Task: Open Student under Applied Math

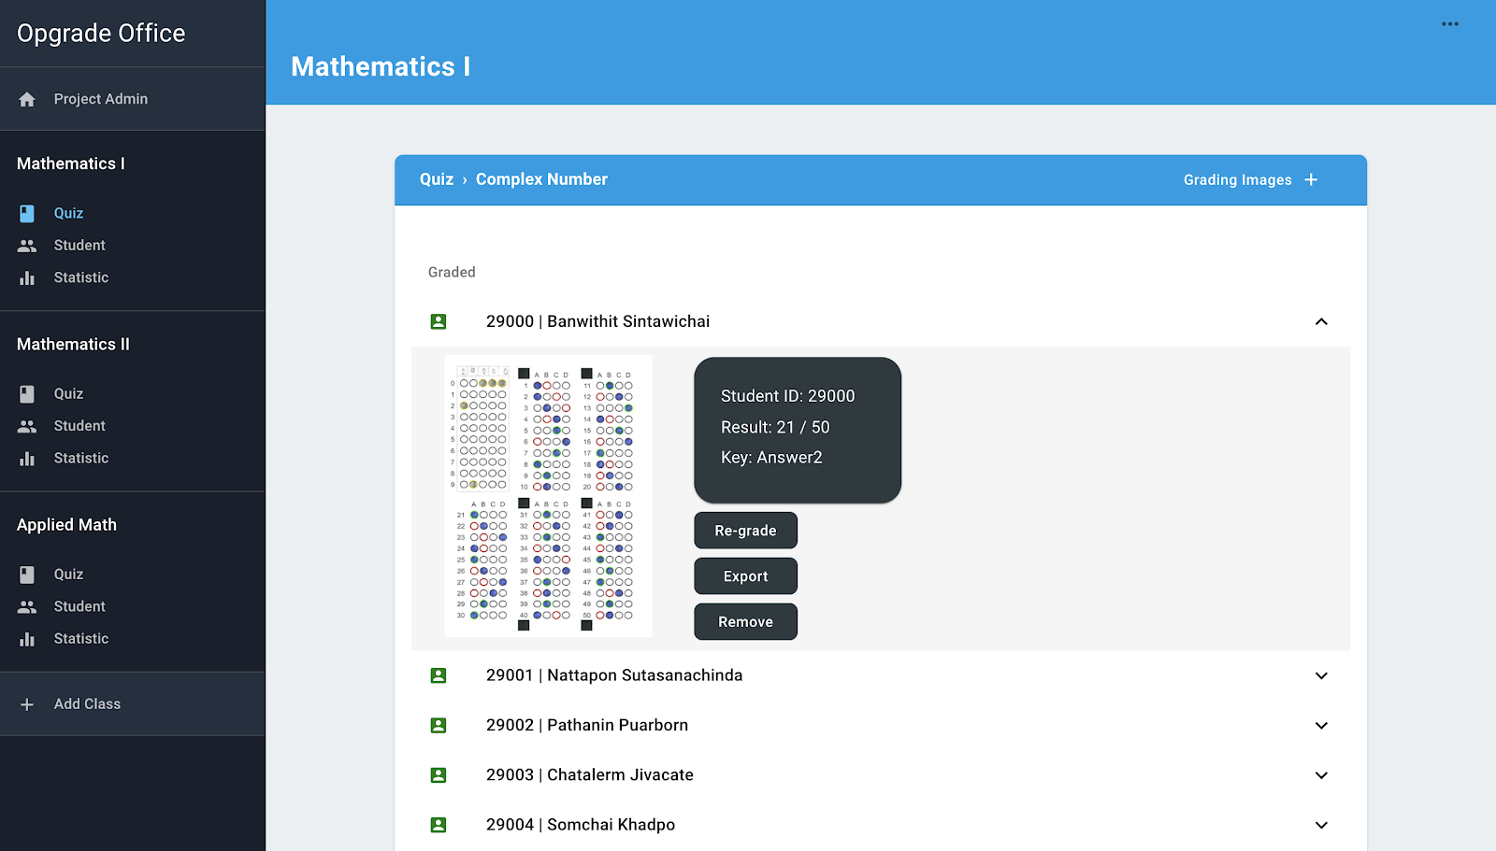Action: (79, 606)
